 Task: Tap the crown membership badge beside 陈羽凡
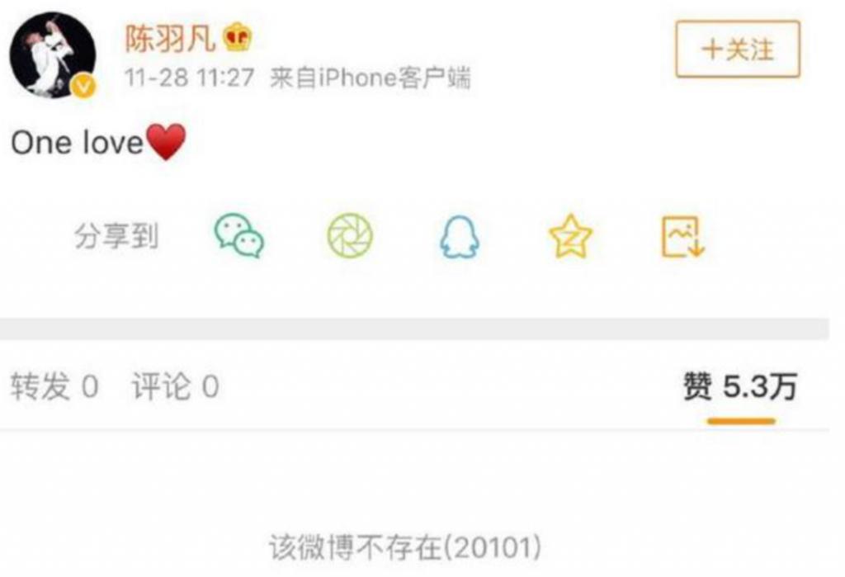point(238,37)
